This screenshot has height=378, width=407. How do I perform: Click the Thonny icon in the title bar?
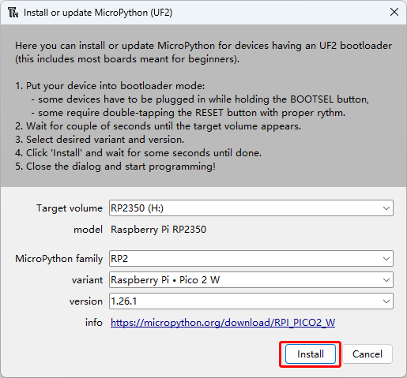coord(13,13)
